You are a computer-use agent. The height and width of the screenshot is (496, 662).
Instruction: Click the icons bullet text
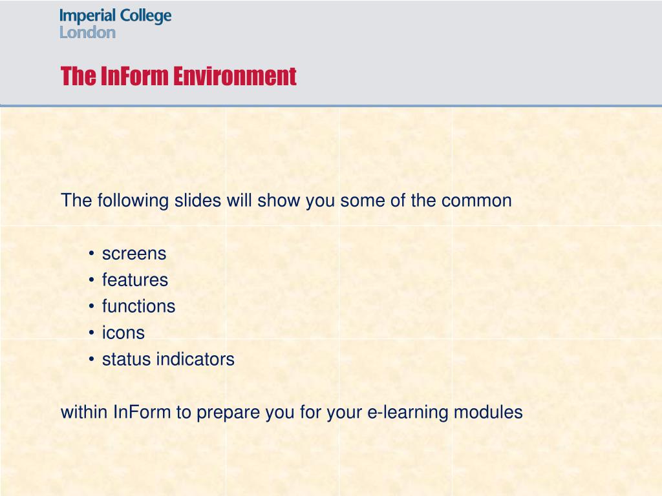click(123, 333)
